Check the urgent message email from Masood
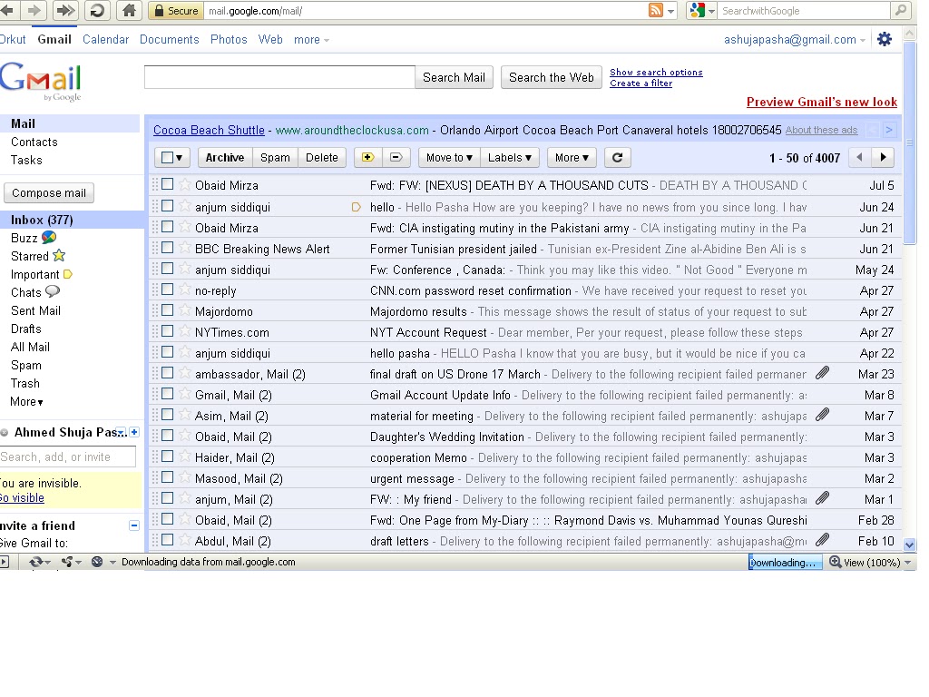This screenshot has height=697, width=929. 168,477
